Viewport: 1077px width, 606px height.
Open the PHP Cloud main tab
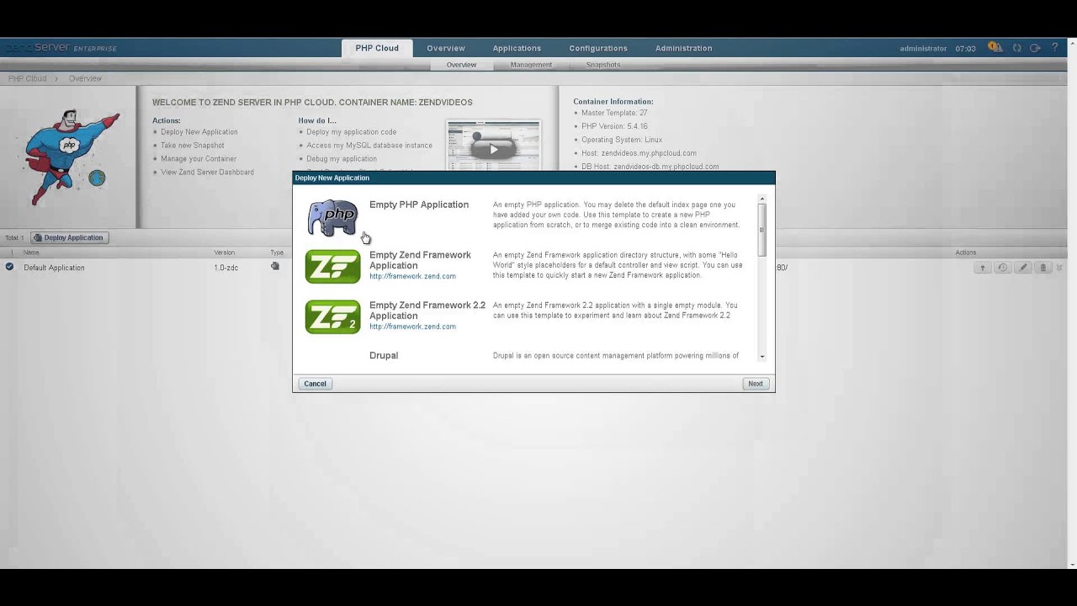[377, 48]
